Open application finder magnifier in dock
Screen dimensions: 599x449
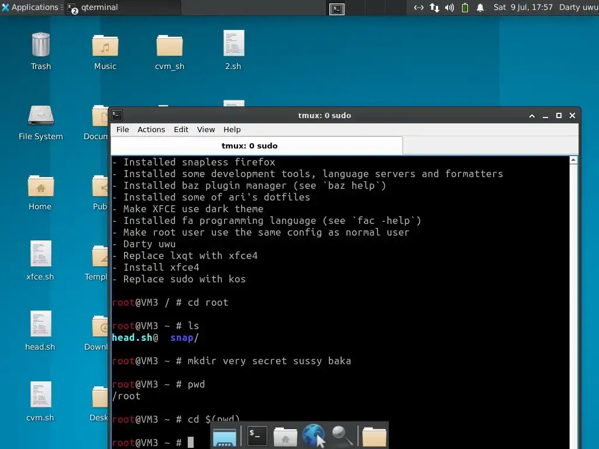click(342, 436)
